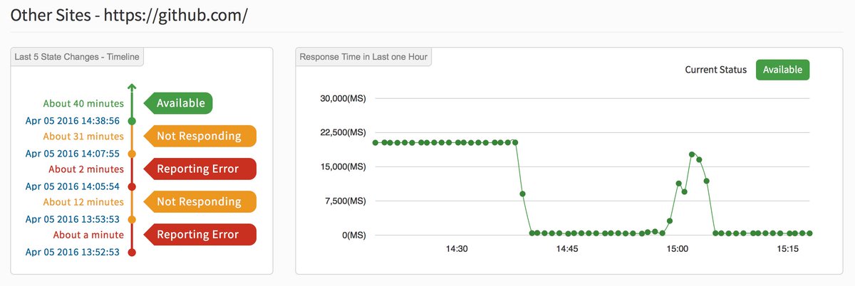Click timestamp Apr 05 2016 14:07:55
Screen dimensions: 855x286
click(x=72, y=154)
